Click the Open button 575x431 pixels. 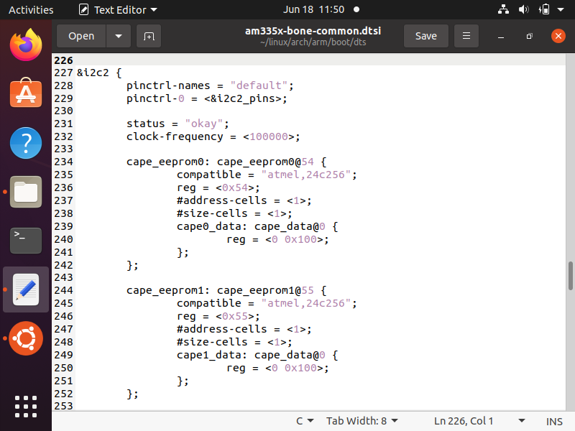point(81,36)
